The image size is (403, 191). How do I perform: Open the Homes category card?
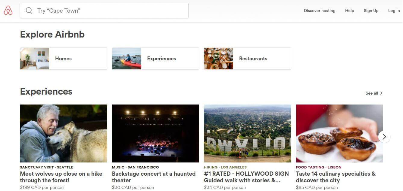[78, 59]
